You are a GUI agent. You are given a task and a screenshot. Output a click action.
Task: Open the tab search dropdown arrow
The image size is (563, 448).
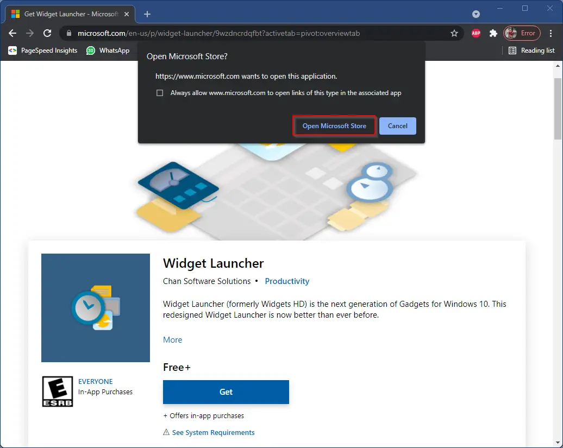click(x=476, y=14)
